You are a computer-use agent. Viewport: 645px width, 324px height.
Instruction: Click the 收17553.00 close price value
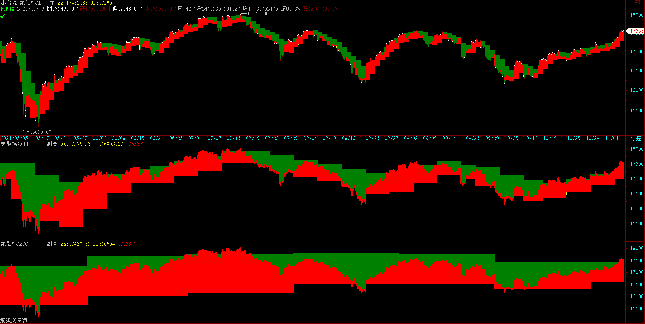click(159, 9)
